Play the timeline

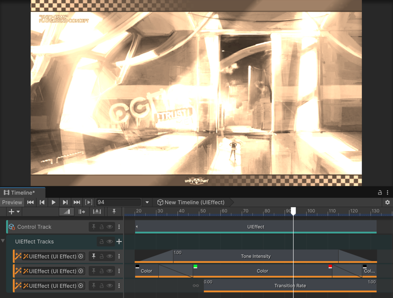point(54,202)
